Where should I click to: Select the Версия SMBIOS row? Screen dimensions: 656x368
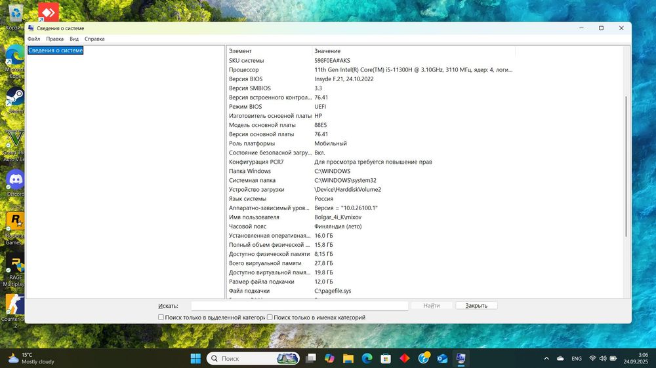coord(371,88)
